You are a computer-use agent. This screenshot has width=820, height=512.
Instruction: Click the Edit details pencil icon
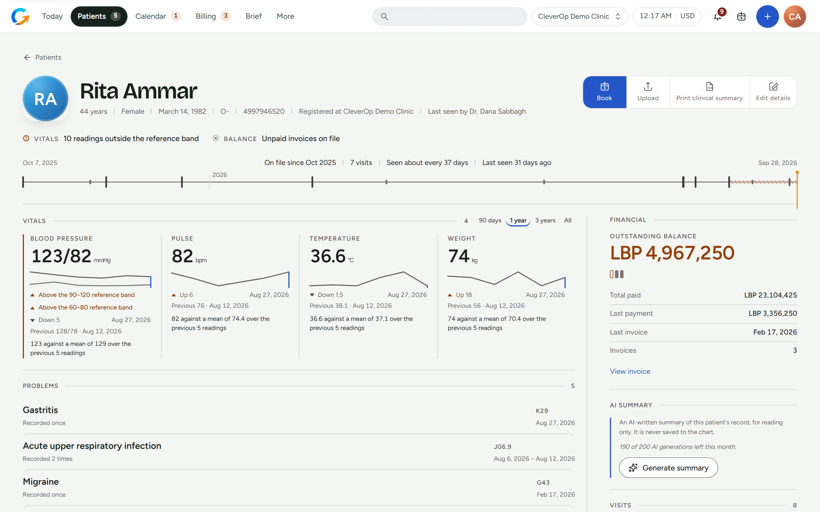pyautogui.click(x=773, y=87)
